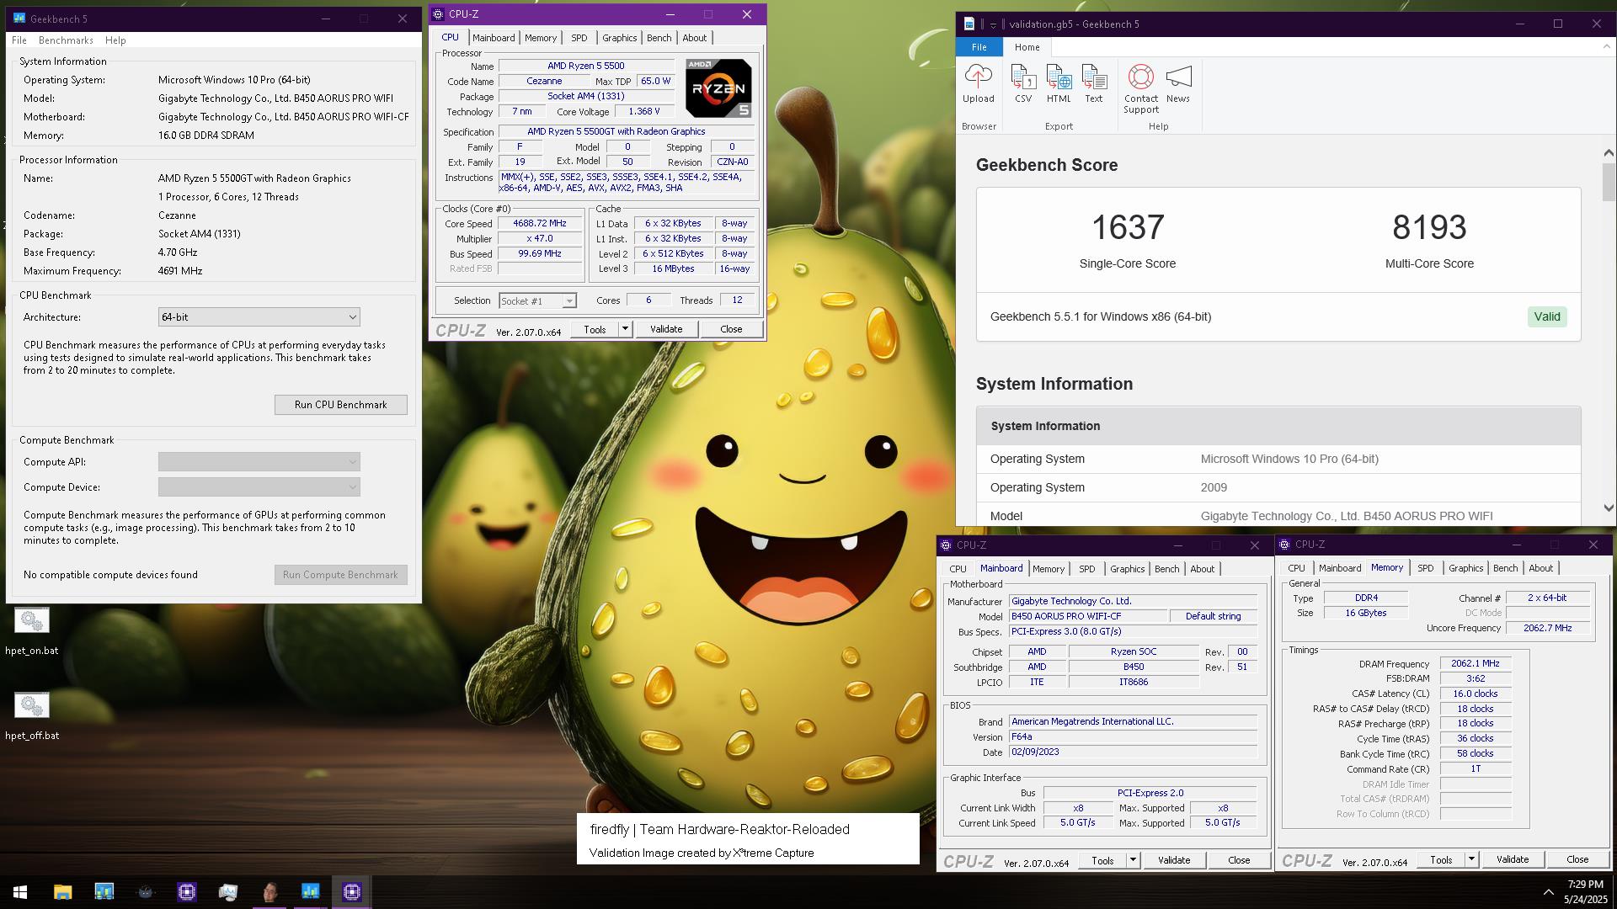The image size is (1617, 909).
Task: Click Run CPU Benchmark button
Action: (x=340, y=405)
